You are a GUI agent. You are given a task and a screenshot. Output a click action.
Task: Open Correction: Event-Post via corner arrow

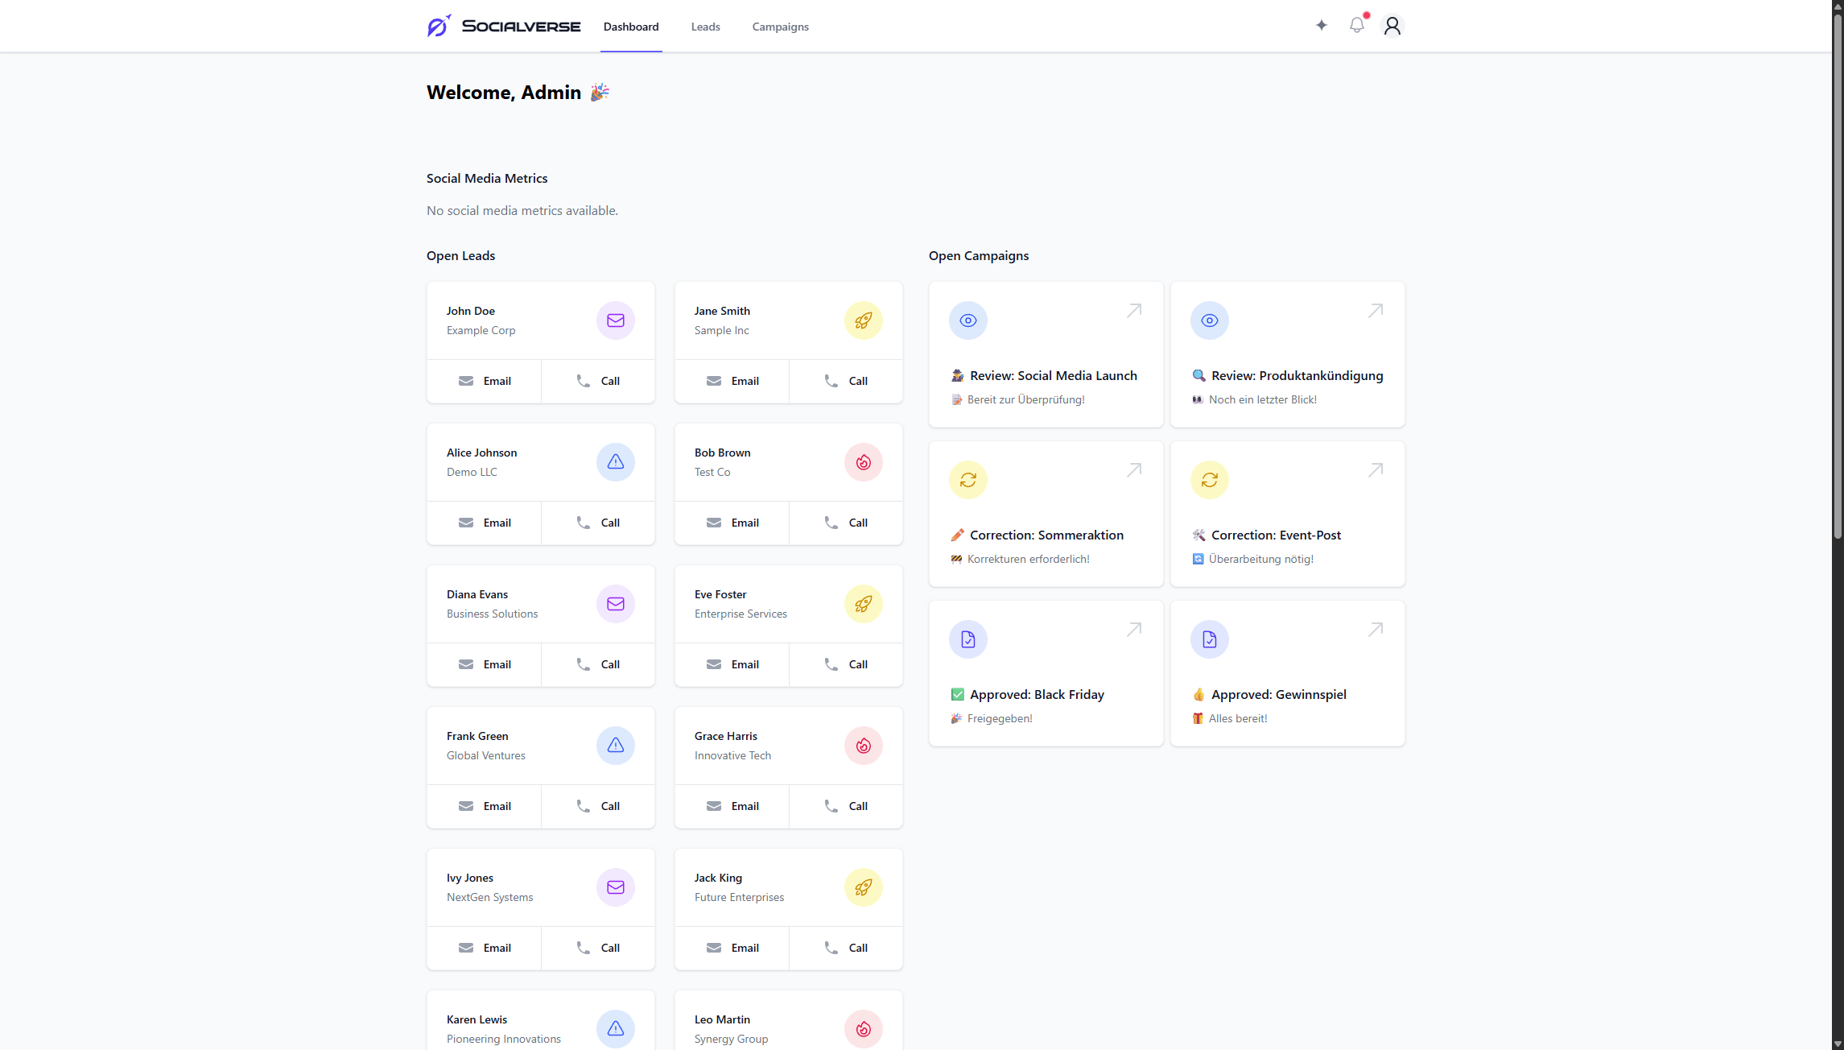click(x=1375, y=470)
